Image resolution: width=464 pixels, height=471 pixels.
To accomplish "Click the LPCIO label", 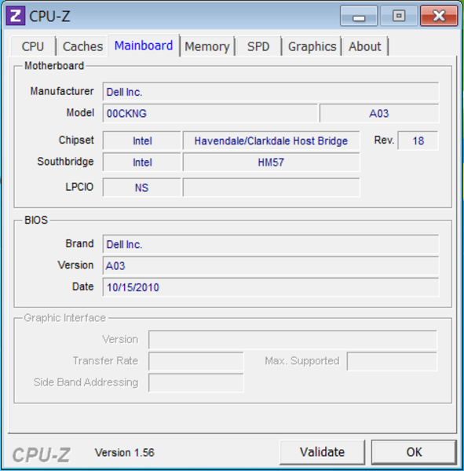I will [x=79, y=187].
